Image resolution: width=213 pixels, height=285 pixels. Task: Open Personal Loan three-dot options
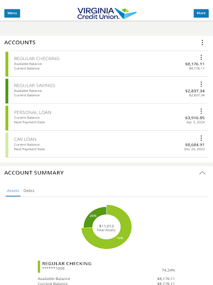(201, 111)
